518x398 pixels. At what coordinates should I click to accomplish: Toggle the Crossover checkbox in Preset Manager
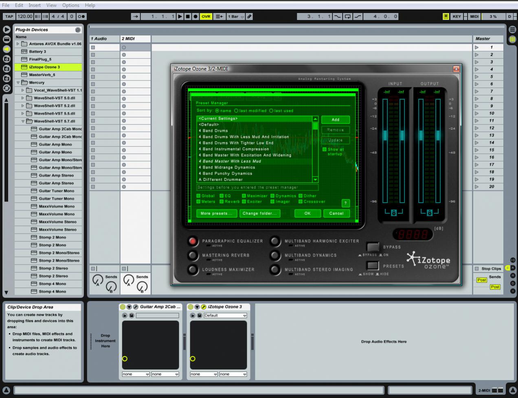301,201
